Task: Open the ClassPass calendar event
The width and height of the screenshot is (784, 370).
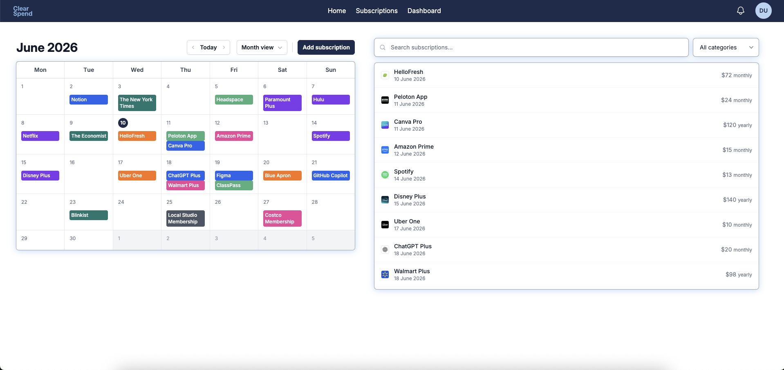Action: click(234, 185)
